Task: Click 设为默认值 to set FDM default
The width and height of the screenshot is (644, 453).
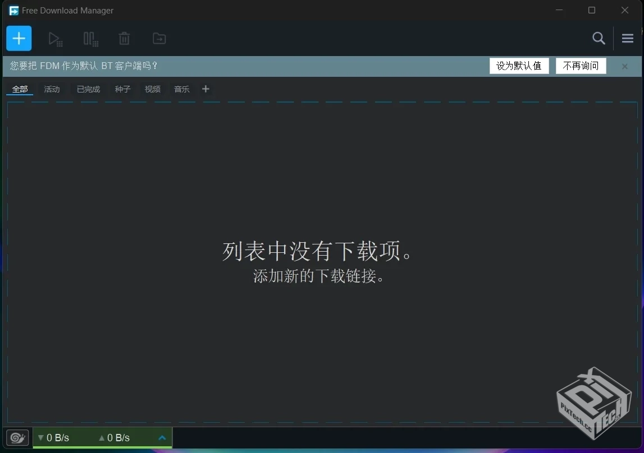Action: [519, 66]
